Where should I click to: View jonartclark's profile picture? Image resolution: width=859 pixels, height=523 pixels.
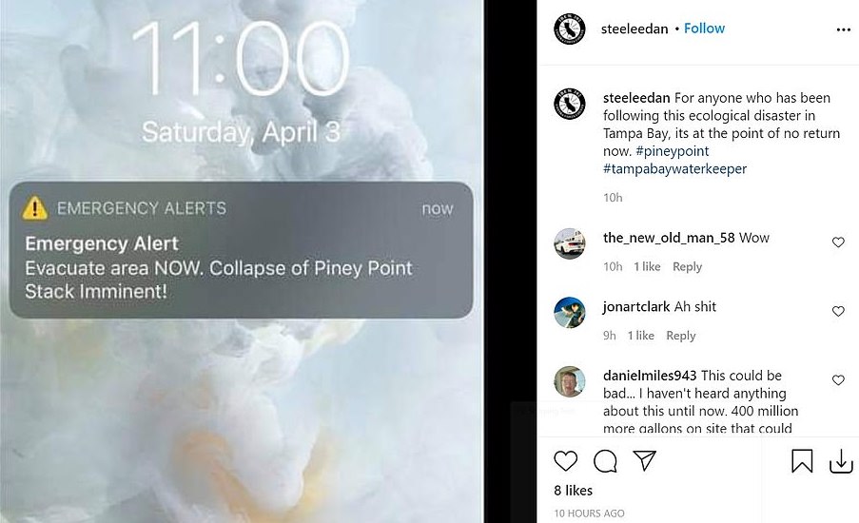[569, 312]
